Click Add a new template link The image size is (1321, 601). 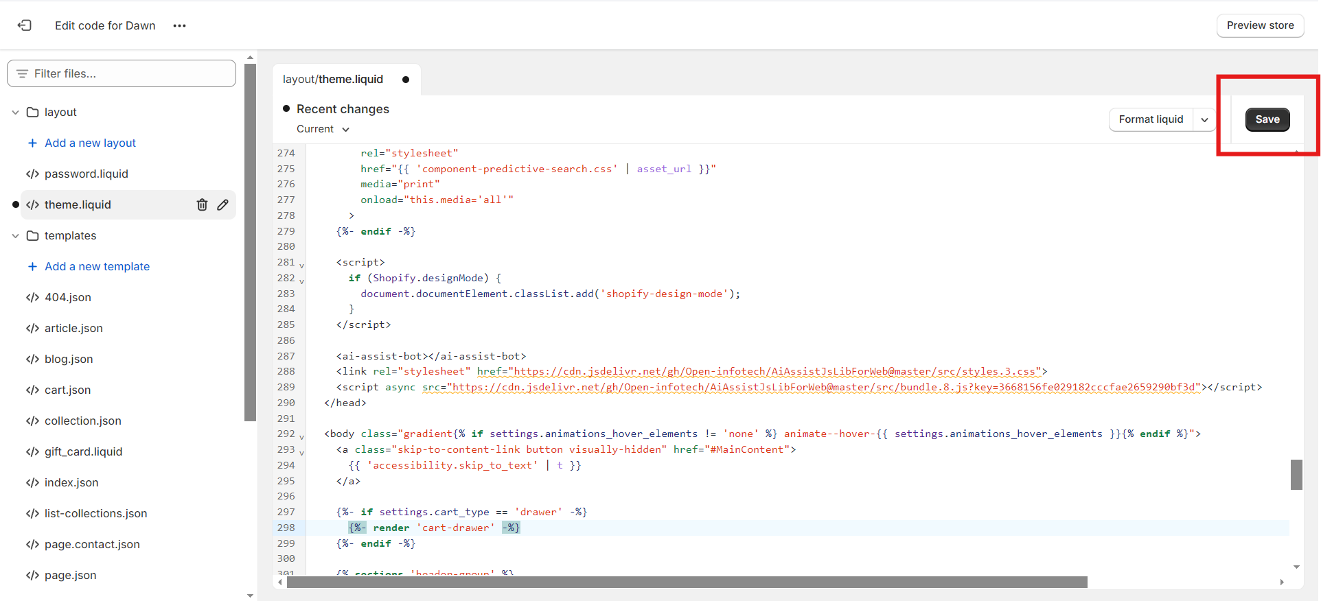pos(97,266)
